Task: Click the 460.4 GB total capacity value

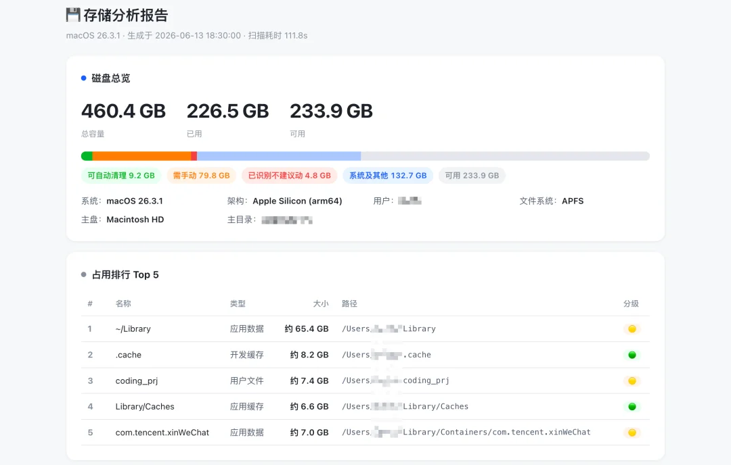Action: pos(124,112)
